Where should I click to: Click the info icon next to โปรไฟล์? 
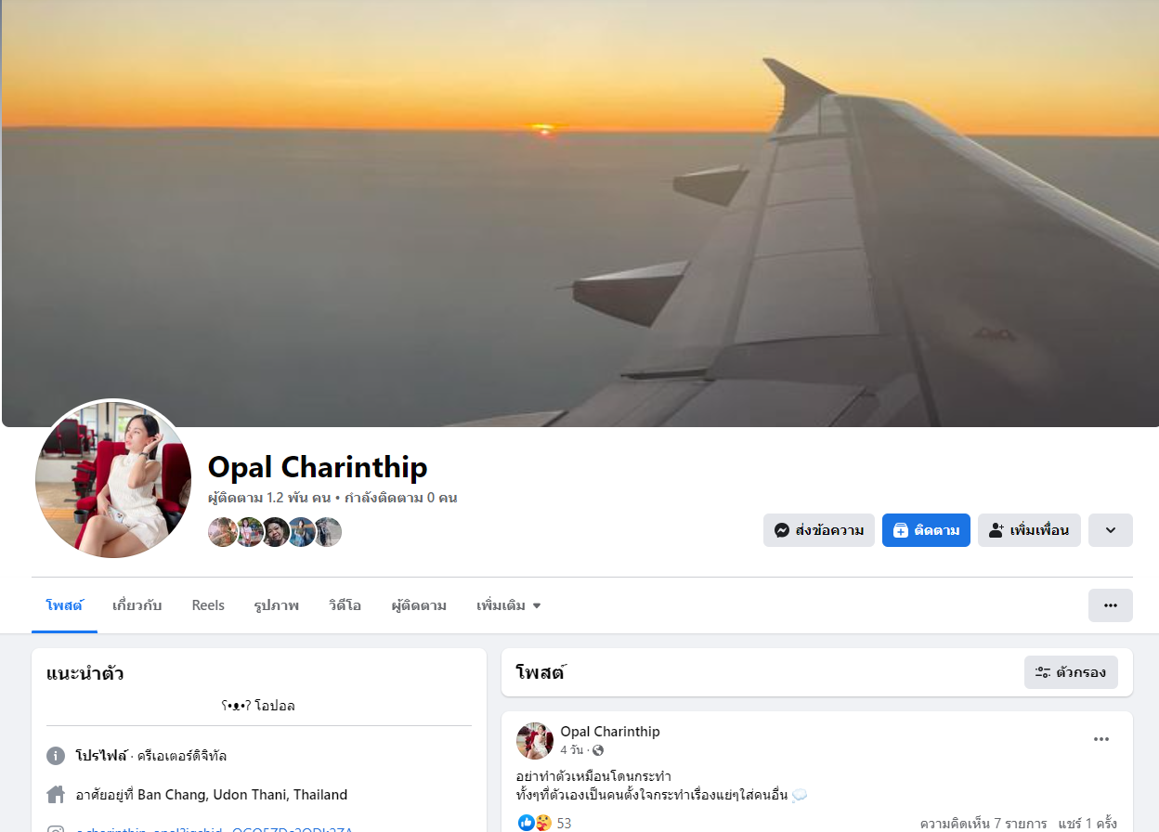click(56, 756)
